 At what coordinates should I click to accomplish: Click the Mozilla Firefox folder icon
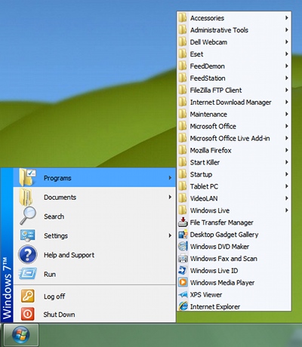183,150
